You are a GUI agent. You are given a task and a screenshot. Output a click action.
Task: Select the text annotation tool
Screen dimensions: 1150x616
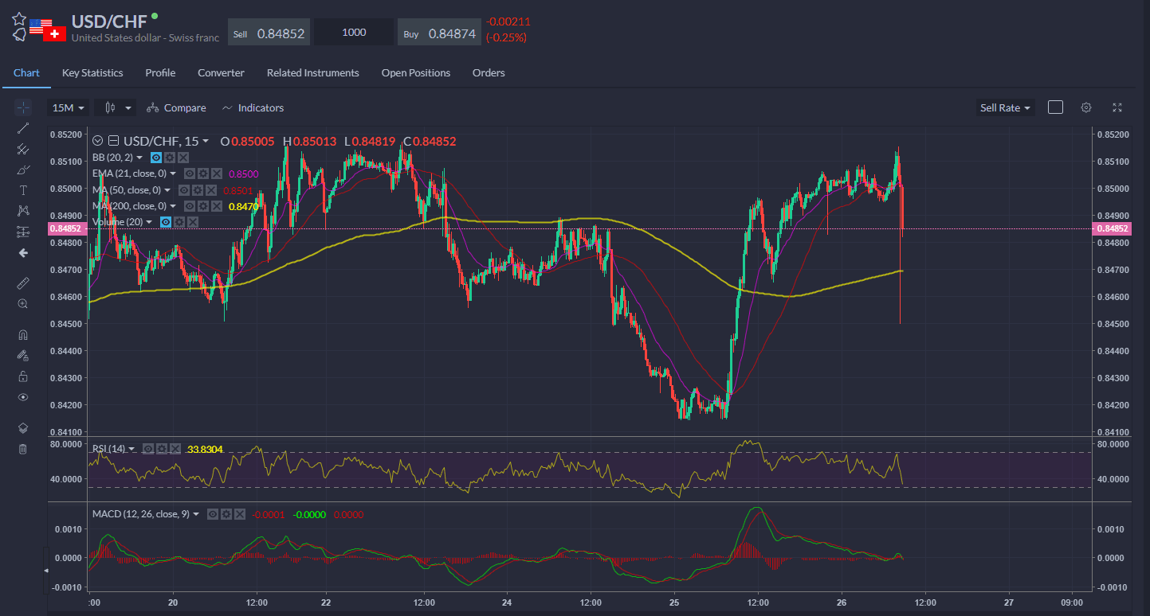pos(23,190)
